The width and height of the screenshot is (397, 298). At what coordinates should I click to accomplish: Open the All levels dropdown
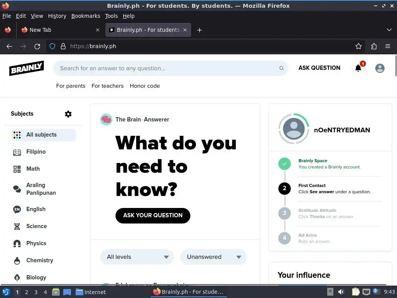137,257
